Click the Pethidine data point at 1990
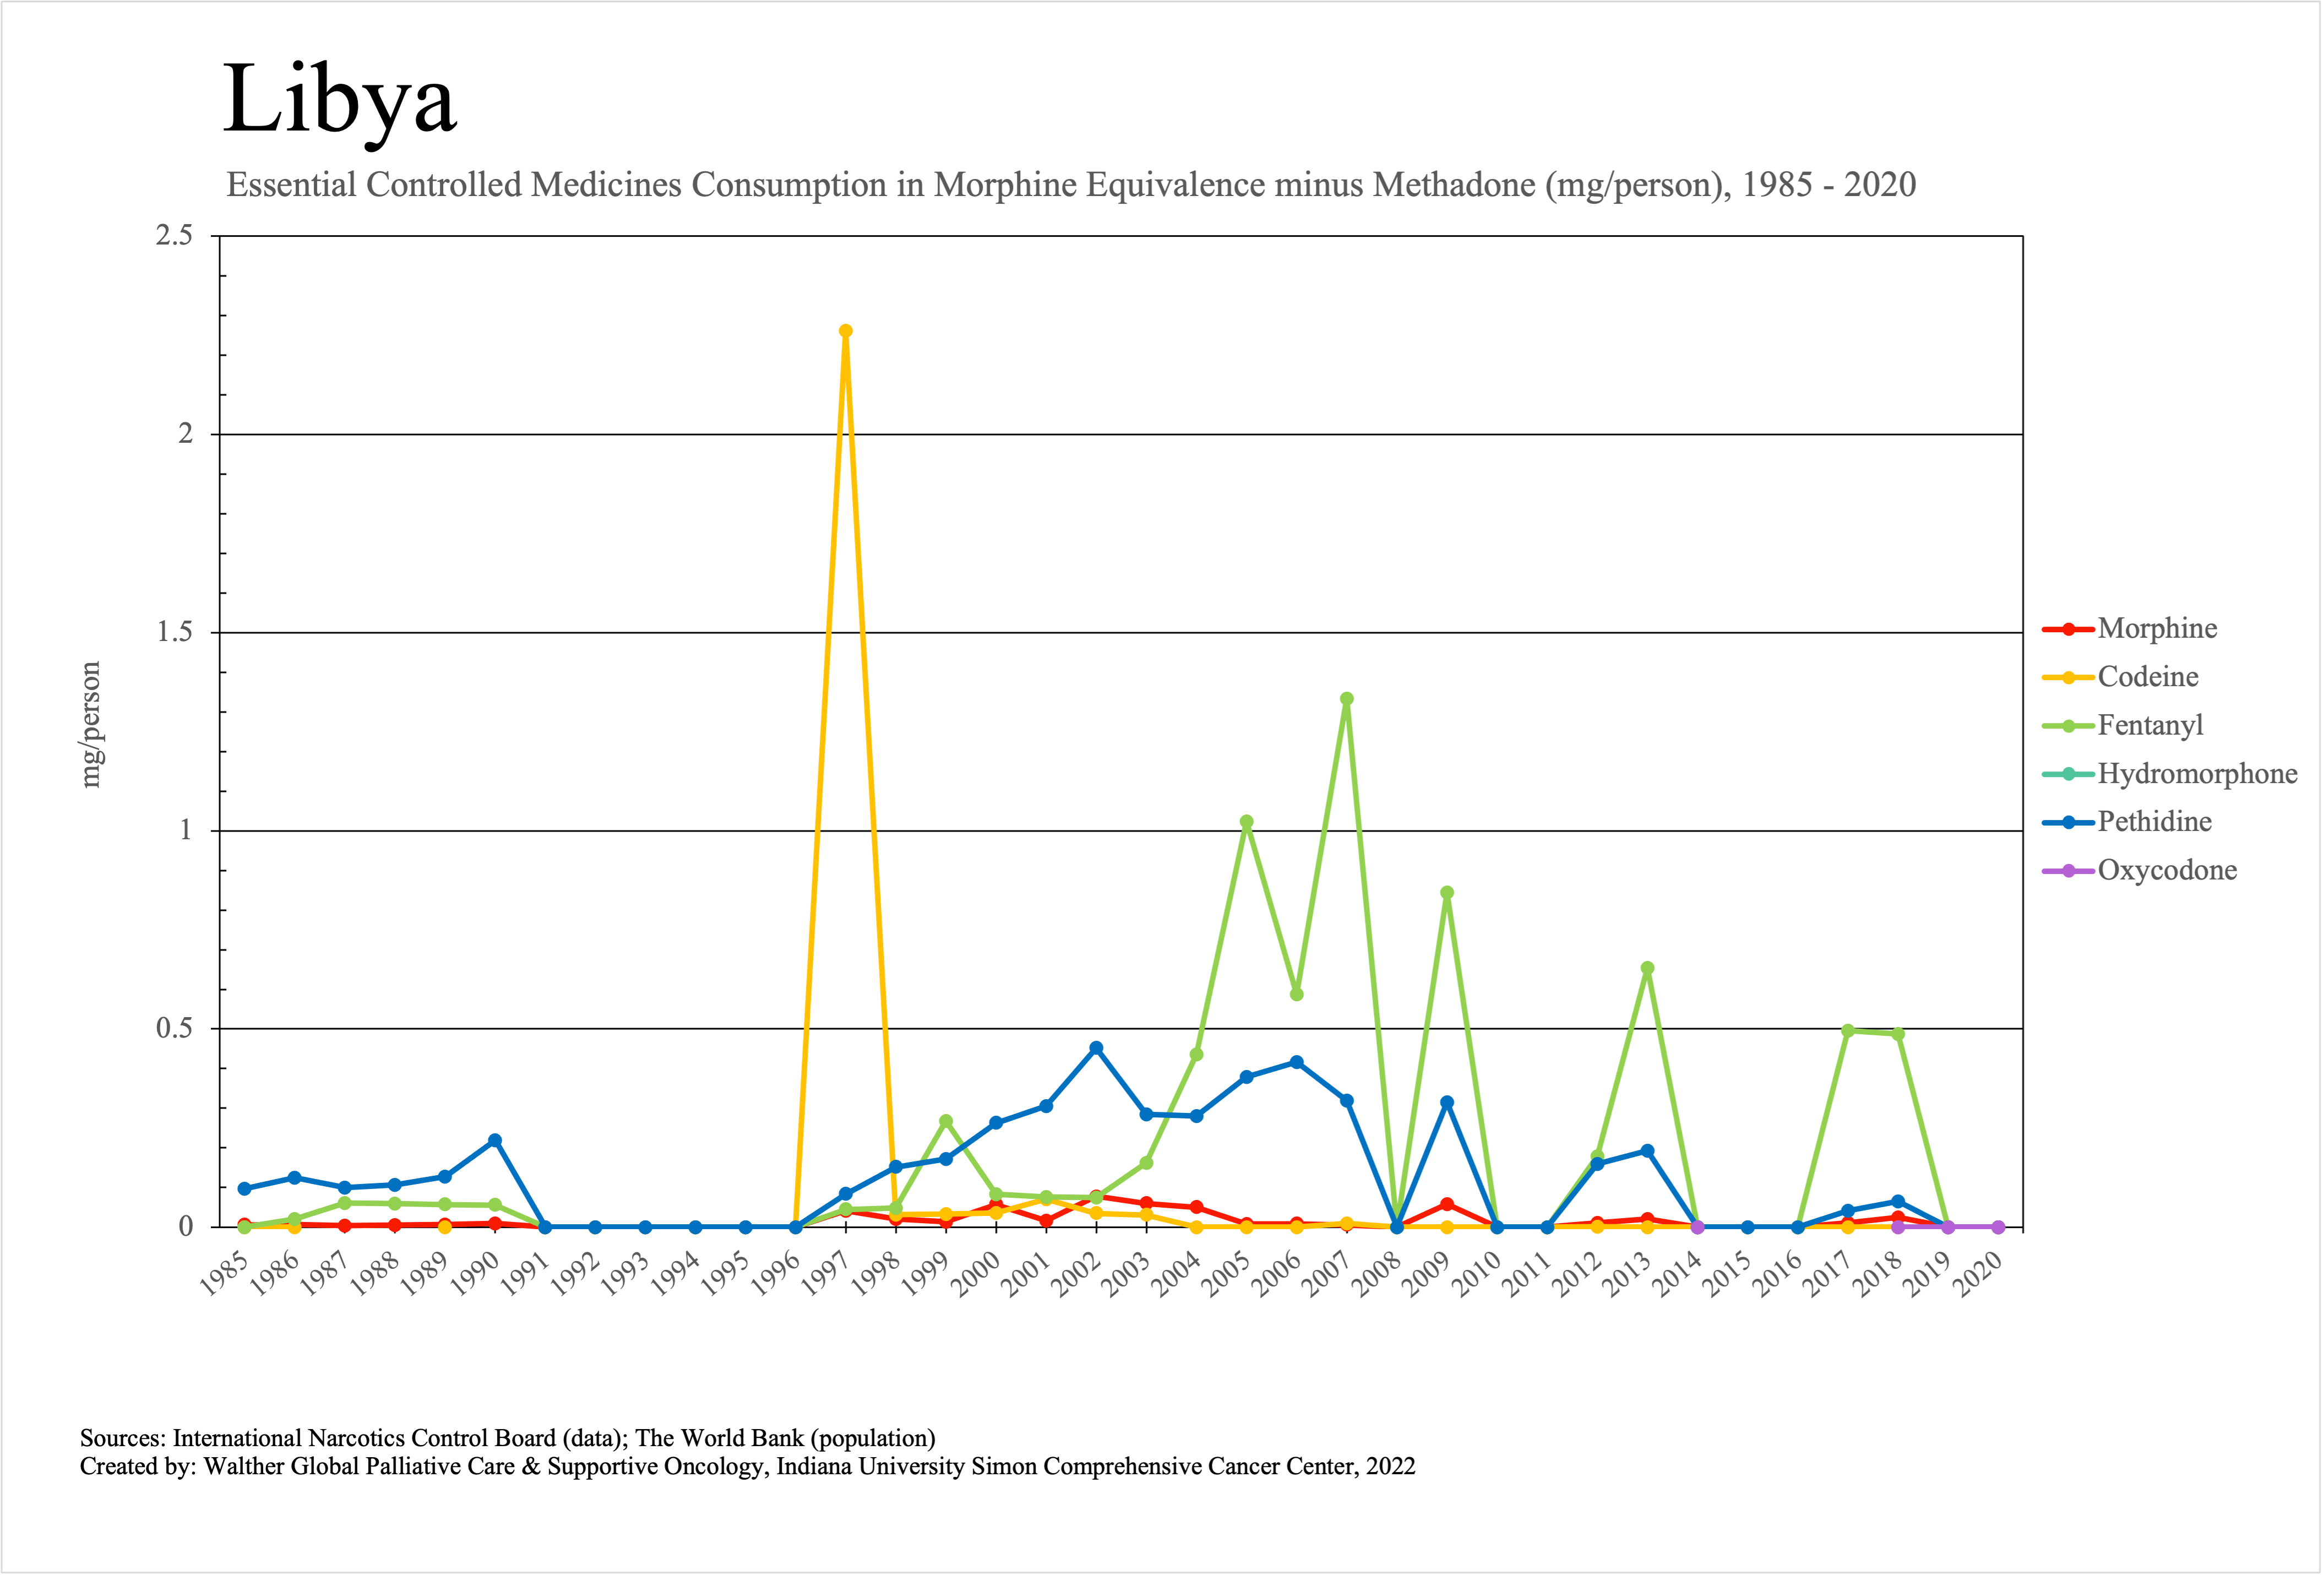The height and width of the screenshot is (1575, 2324). tap(495, 1141)
